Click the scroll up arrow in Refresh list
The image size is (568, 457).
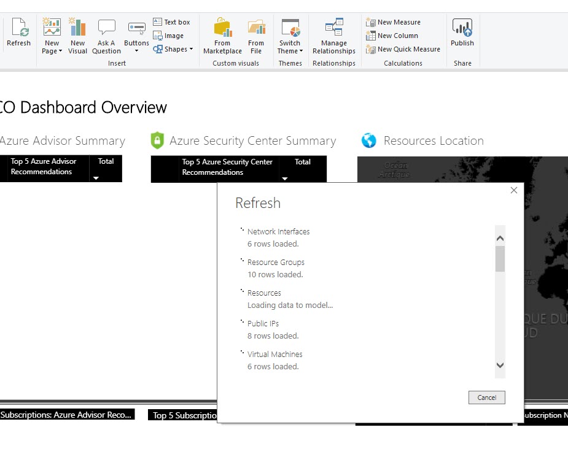pyautogui.click(x=500, y=238)
